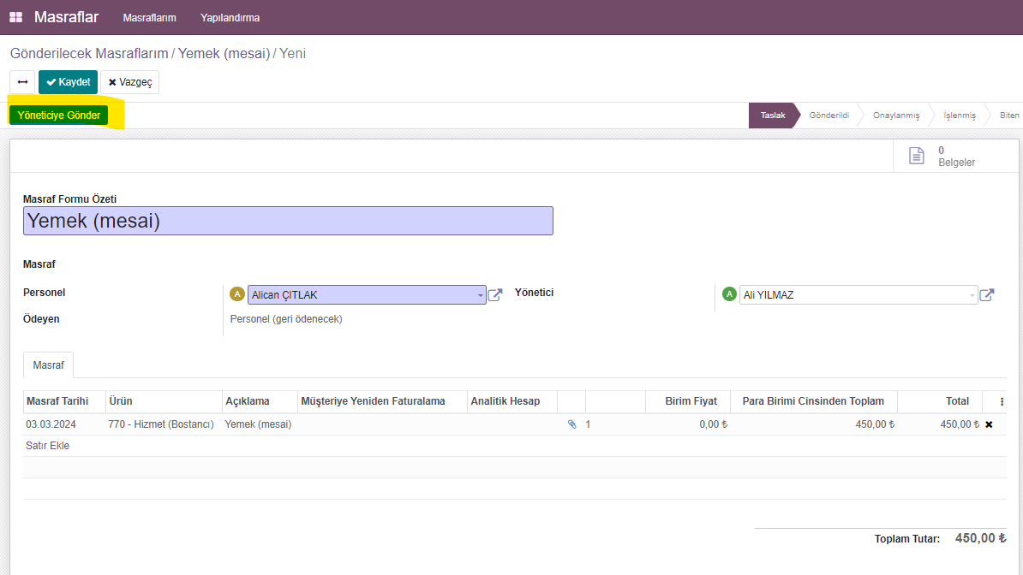Open Personel external link icon
1023x575 pixels.
click(x=495, y=295)
